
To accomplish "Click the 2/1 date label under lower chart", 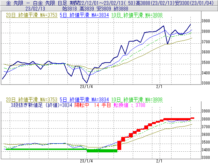I will [x=159, y=161].
